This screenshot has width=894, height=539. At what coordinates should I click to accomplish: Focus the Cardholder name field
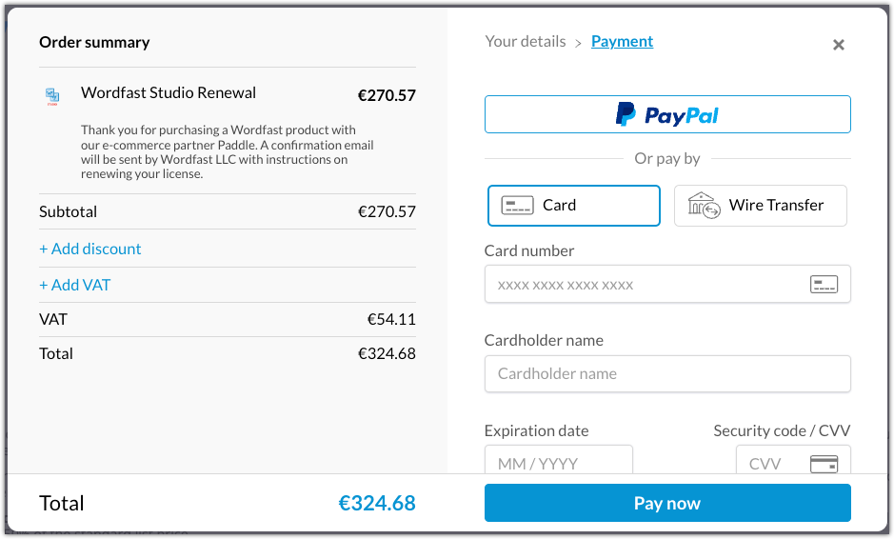(667, 373)
